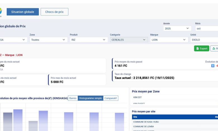
Task: Switch chart to Comparatif mode
Action: pos(111,98)
